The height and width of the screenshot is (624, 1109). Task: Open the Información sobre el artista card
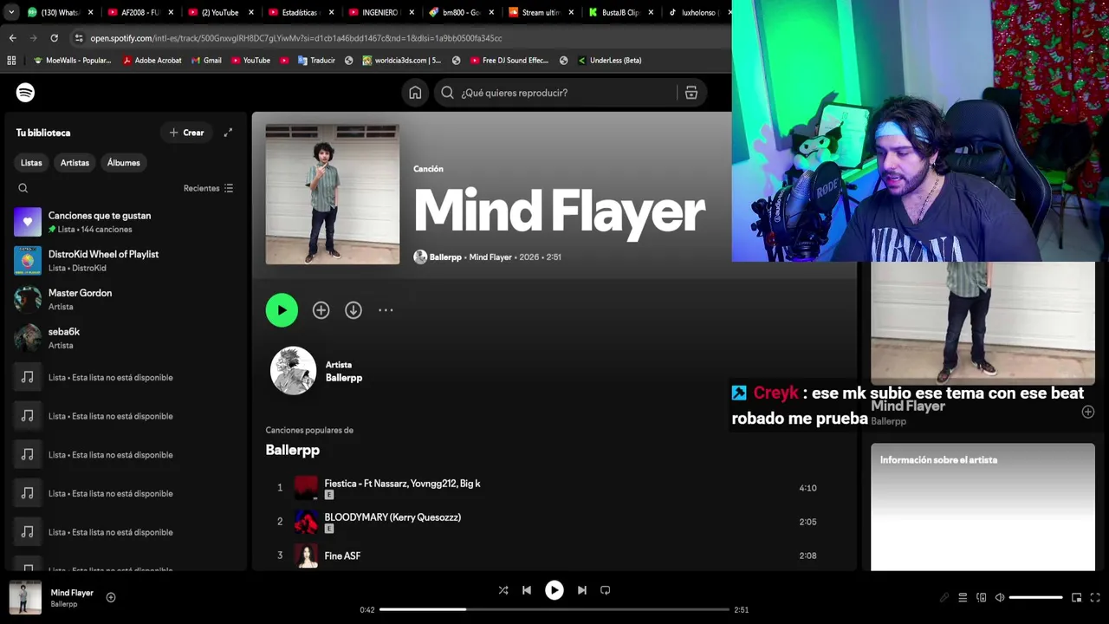pyautogui.click(x=983, y=507)
